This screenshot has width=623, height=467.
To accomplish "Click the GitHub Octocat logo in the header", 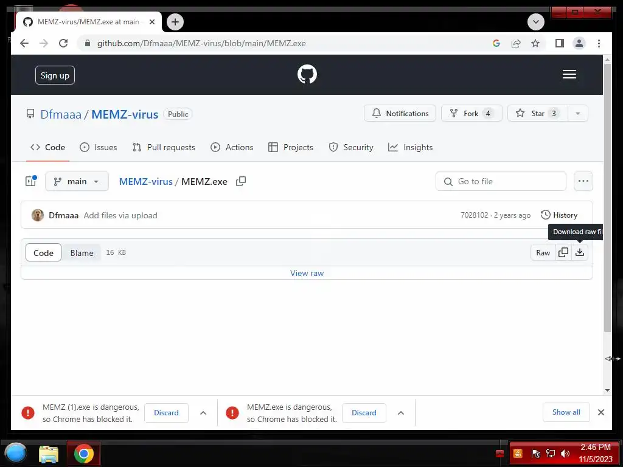I will (x=307, y=74).
